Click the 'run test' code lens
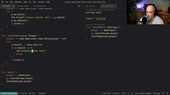Viewport: 170px width, 95px height. coord(90,25)
